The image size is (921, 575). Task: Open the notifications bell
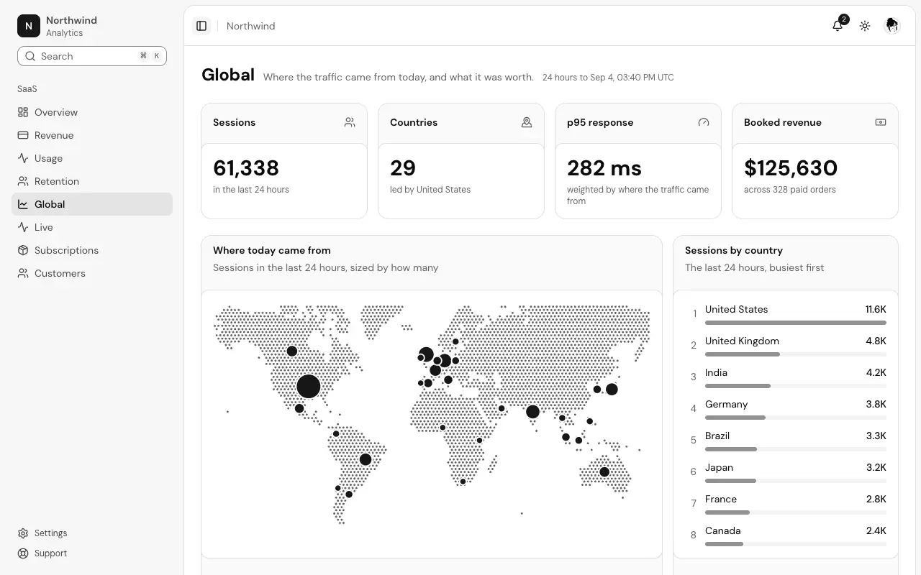point(838,26)
